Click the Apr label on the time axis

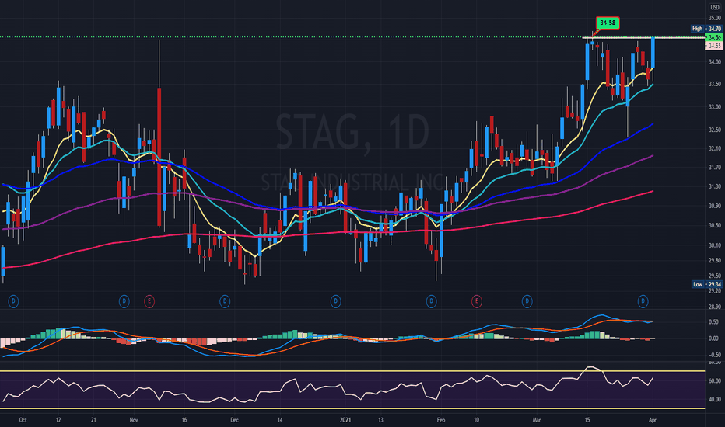tap(653, 420)
